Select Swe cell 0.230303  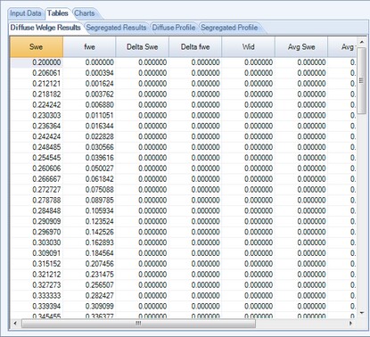(x=37, y=115)
